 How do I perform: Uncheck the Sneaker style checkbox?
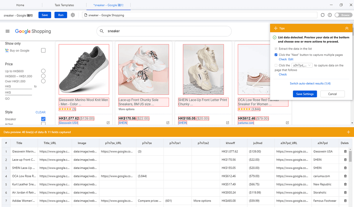[43, 119]
